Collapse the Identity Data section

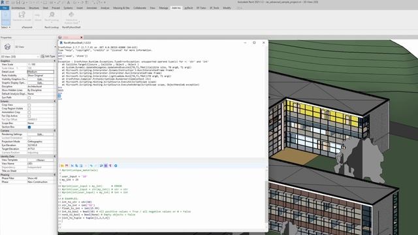[55, 157]
